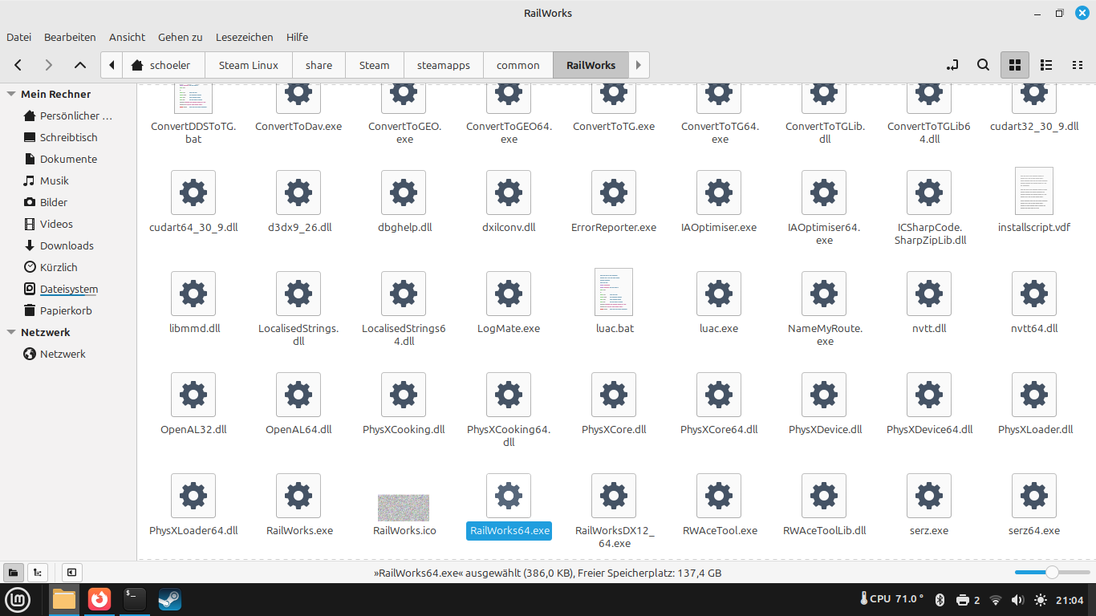Viewport: 1096px width, 616px height.
Task: Open the volume control in tray
Action: pyautogui.click(x=1018, y=599)
